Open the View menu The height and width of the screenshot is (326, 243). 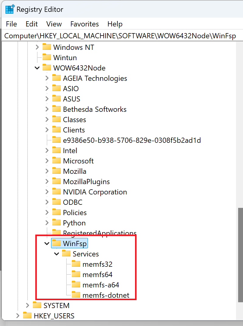point(54,24)
